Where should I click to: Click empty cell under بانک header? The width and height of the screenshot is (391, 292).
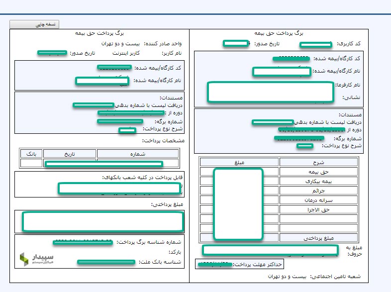[31, 163]
